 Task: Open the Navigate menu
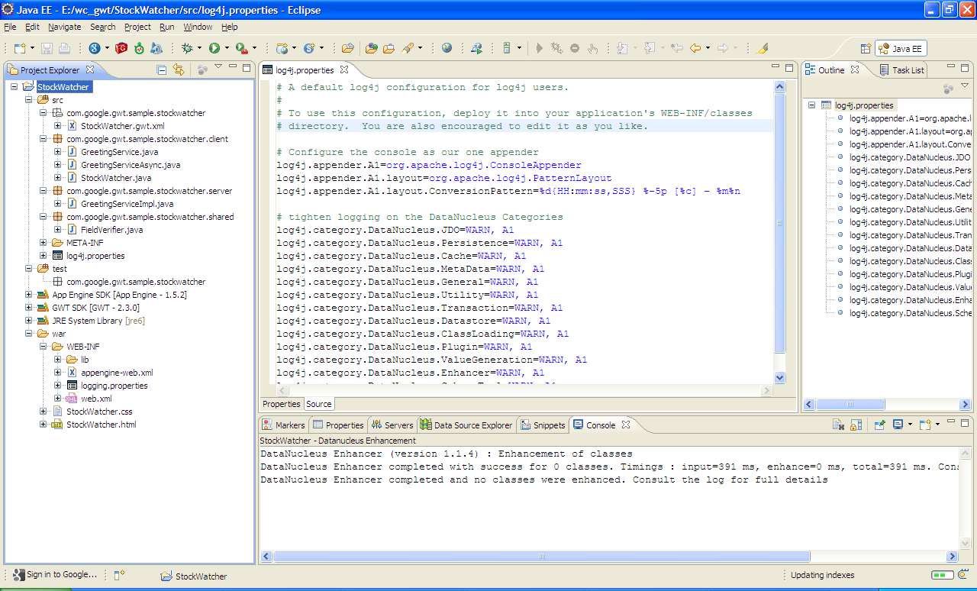pos(64,27)
